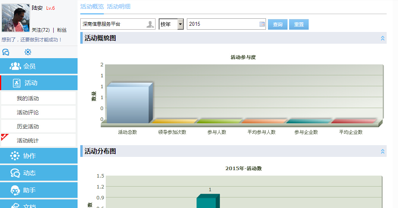Click the dotted circle icon under profile
Screen dimensions: 398x208
pos(28,52)
